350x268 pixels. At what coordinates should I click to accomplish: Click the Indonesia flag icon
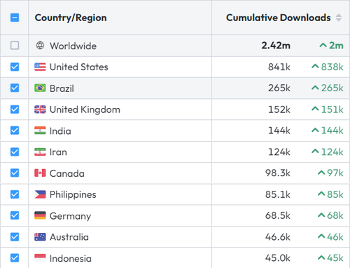tap(40, 258)
